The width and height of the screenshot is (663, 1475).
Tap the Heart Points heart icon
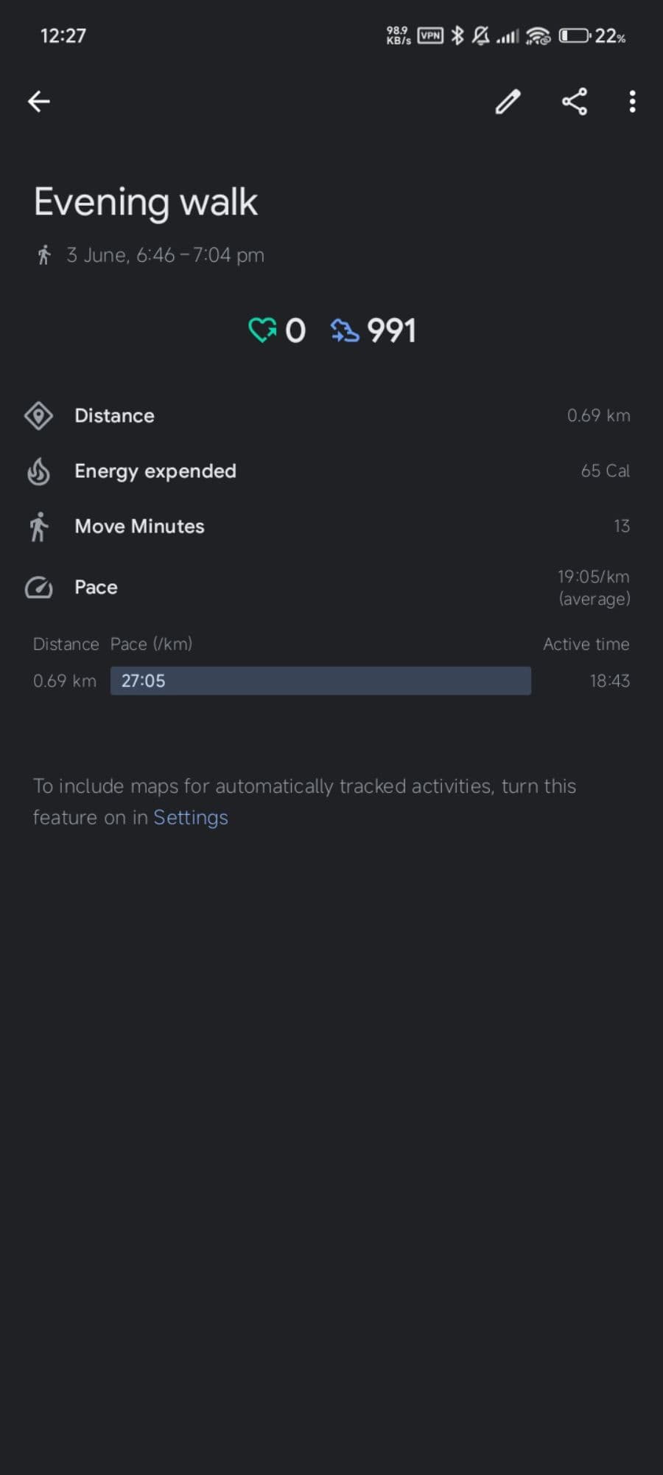262,330
